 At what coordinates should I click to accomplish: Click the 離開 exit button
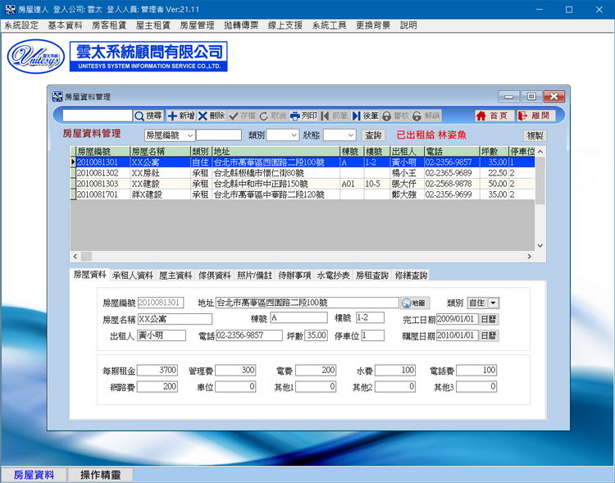(x=535, y=116)
